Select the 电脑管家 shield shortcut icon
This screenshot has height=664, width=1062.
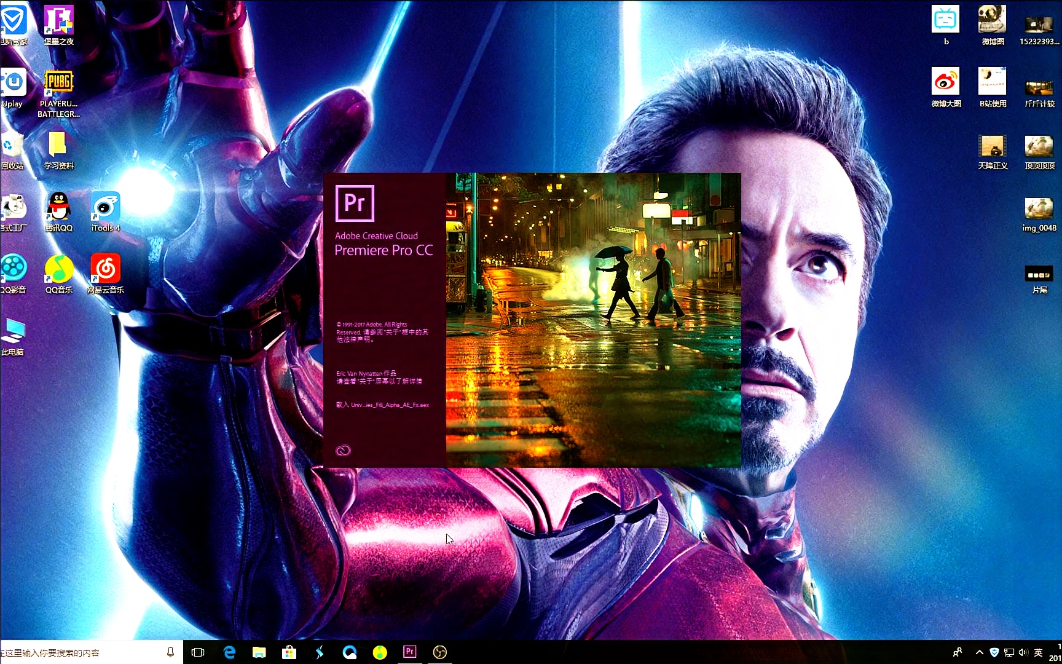point(14,25)
